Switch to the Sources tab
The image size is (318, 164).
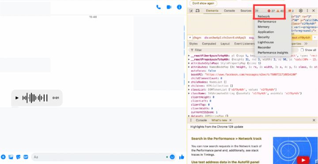pyautogui.click(x=246, y=11)
